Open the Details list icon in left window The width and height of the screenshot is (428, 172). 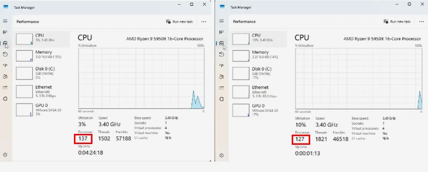click(x=5, y=87)
